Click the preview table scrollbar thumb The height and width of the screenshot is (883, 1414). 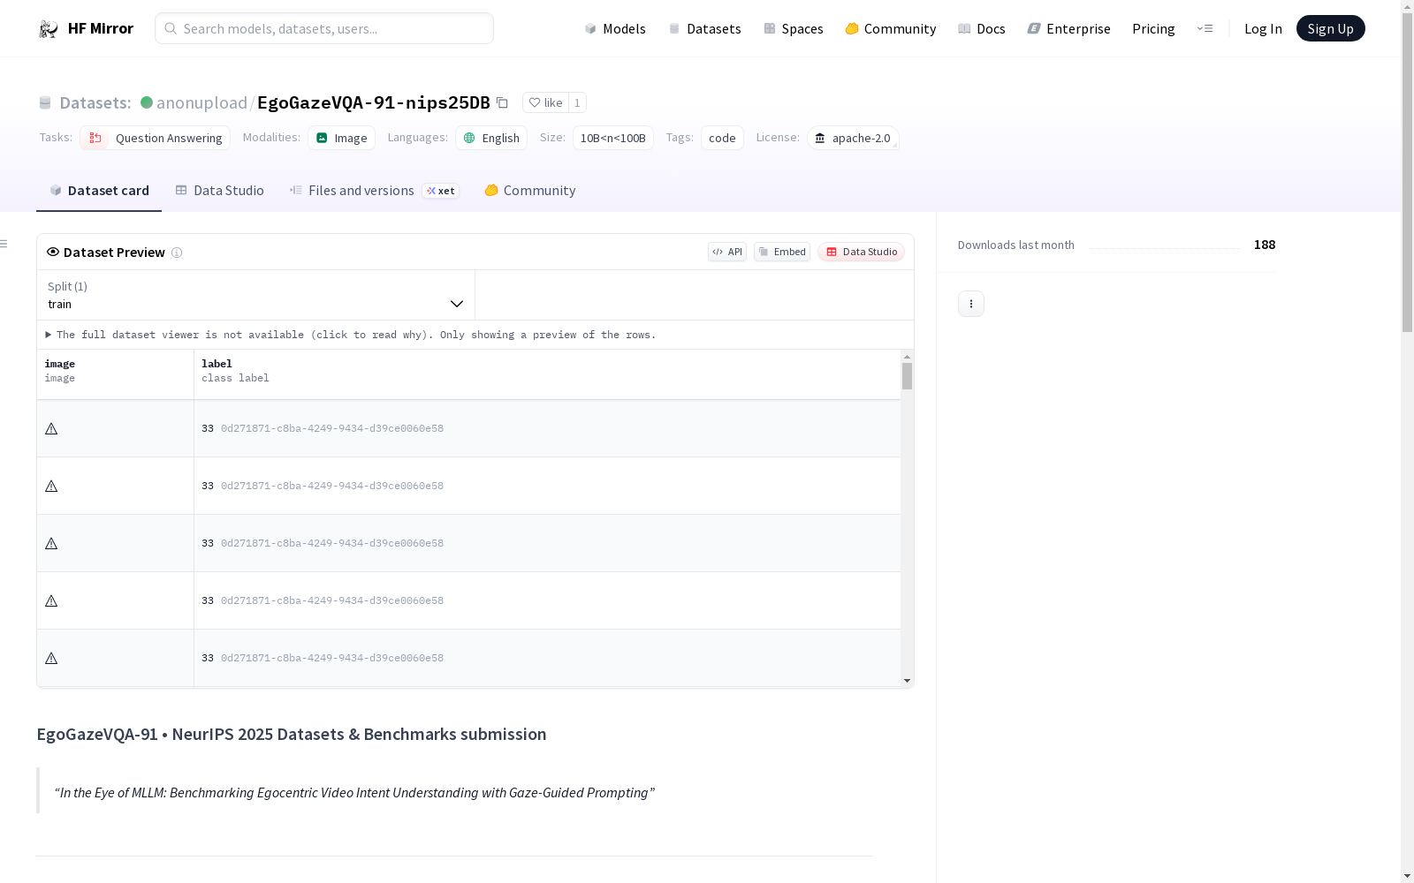[x=907, y=376]
